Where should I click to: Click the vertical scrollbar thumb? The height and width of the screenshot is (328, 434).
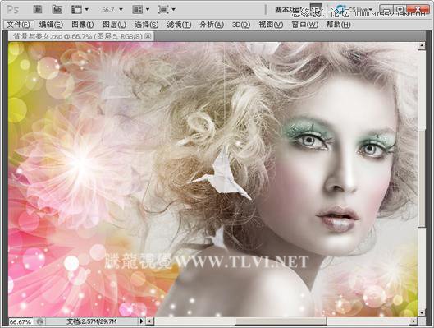pyautogui.click(x=422, y=178)
